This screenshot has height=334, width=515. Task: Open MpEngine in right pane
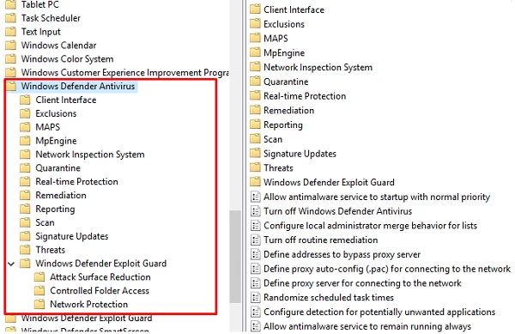284,53
